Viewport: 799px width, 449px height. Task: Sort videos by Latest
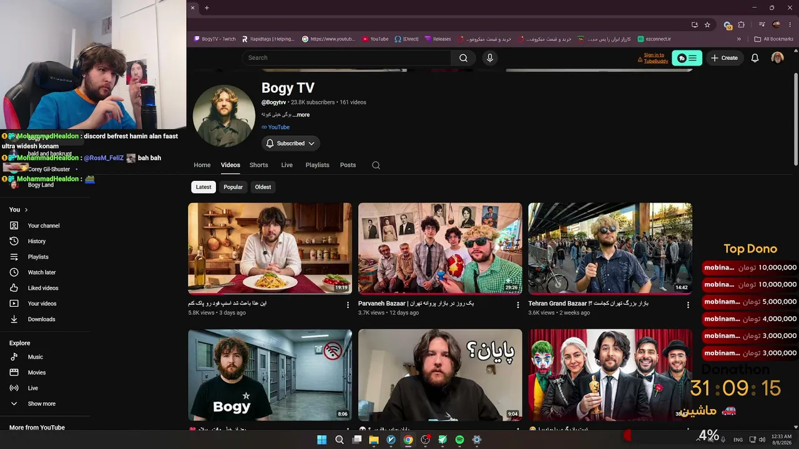[203, 187]
